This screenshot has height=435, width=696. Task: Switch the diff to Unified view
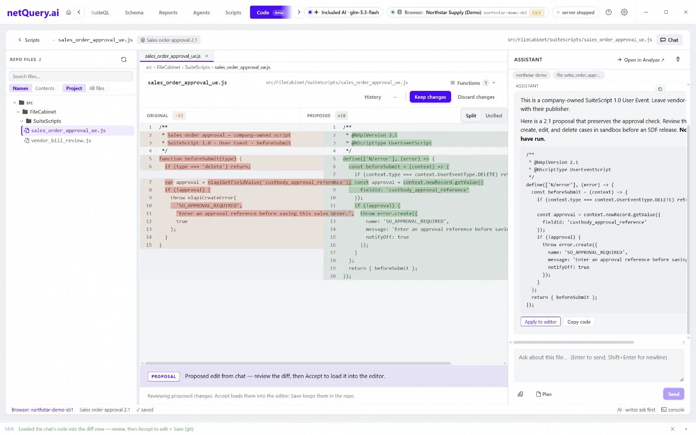(494, 116)
